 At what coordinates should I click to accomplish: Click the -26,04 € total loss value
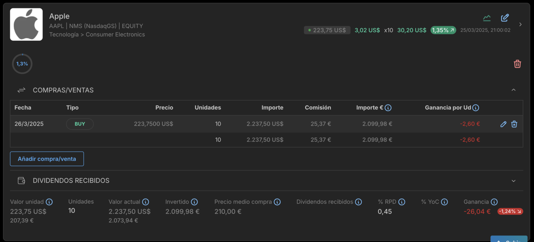(477, 211)
